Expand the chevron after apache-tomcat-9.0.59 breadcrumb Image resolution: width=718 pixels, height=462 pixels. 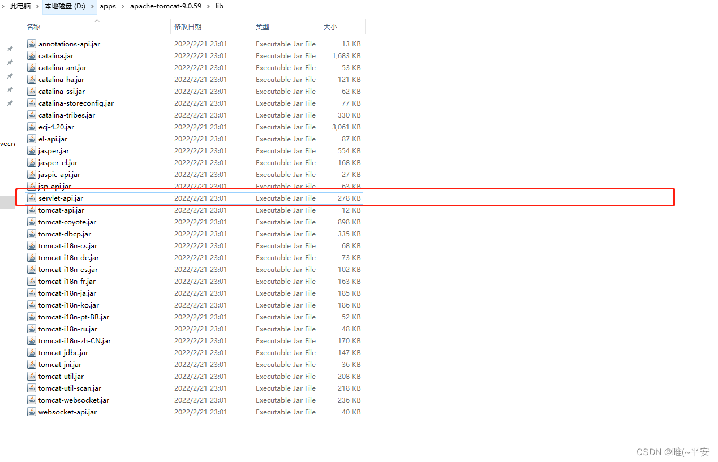click(x=209, y=6)
